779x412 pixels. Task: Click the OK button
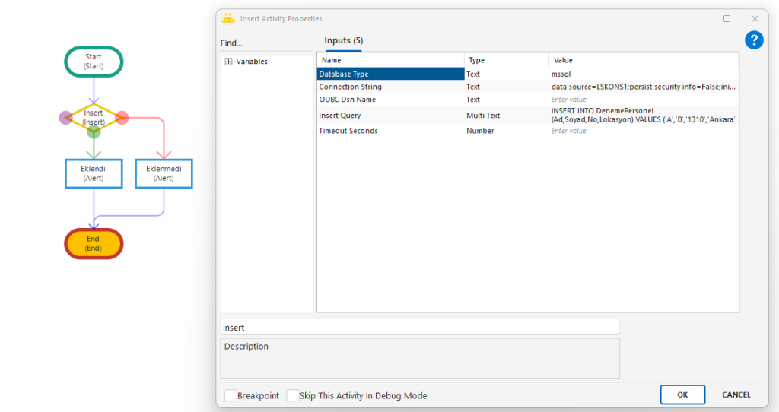coord(682,395)
